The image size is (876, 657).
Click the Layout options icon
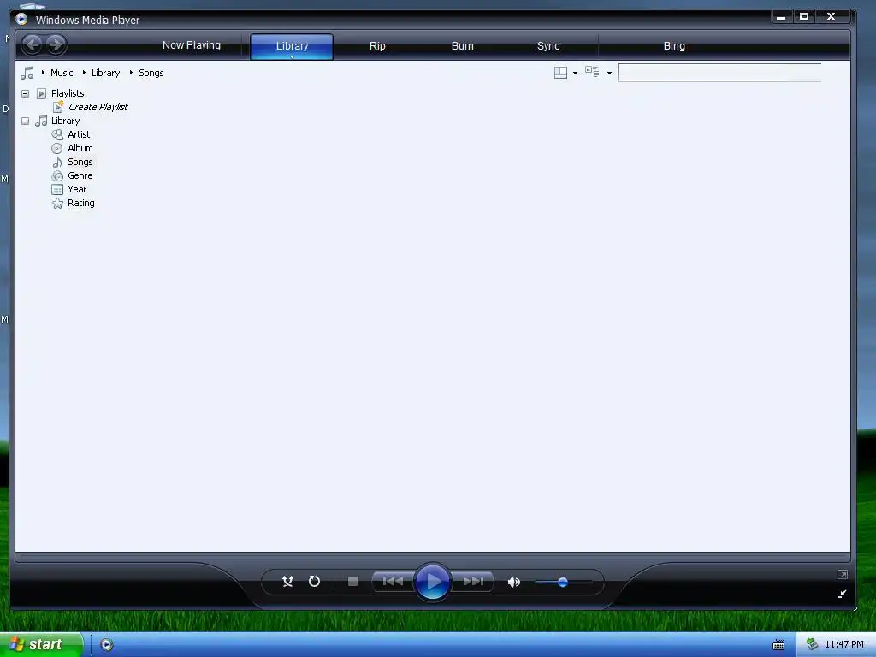click(x=560, y=73)
